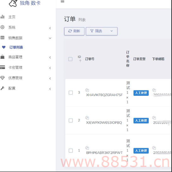
Task: Click the heart icon beside 订单列表
Action: pos(4,47)
